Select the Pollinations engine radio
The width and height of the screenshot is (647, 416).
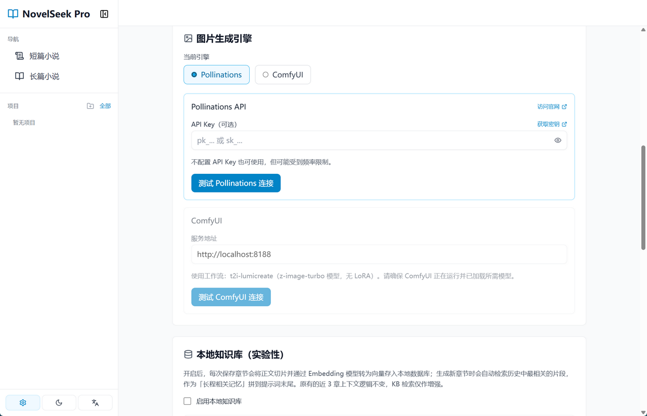click(216, 74)
